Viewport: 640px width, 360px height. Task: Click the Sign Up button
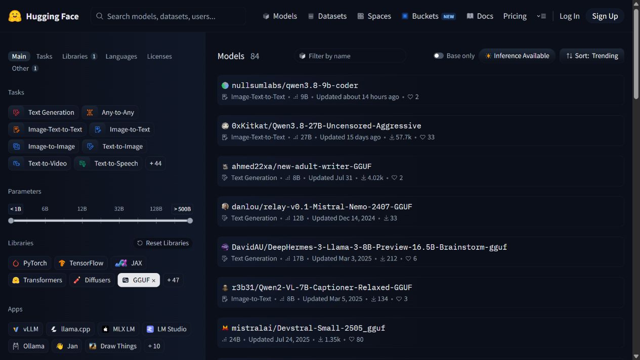click(605, 16)
